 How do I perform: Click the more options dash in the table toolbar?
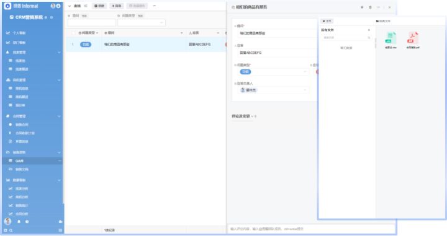(154, 6)
